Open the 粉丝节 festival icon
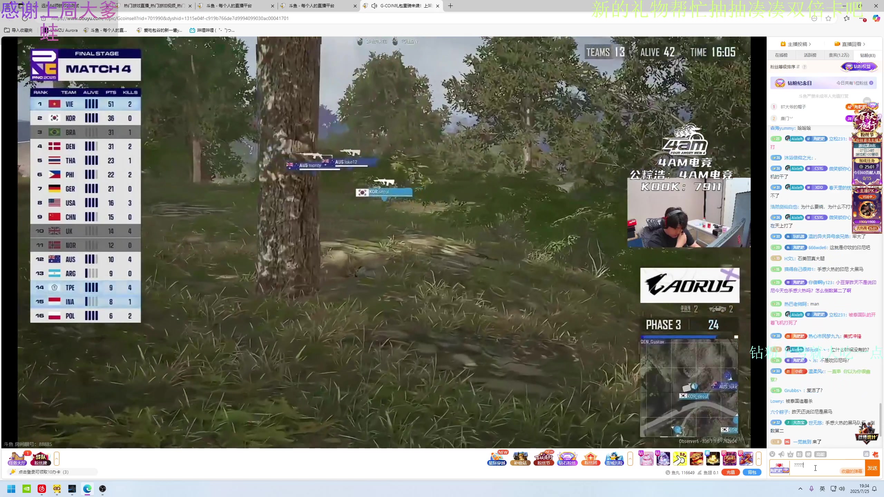This screenshot has height=497, width=884. click(544, 458)
